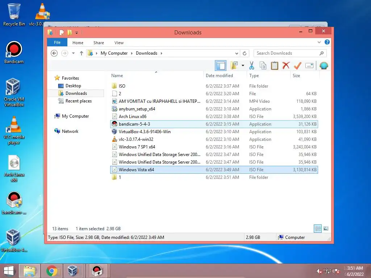The width and height of the screenshot is (371, 278).
Task: Click the properties icon in the title bar
Action: tap(62, 32)
